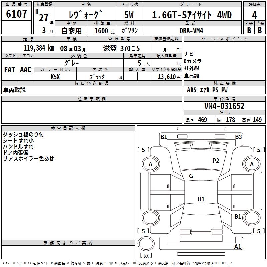Viewport: 267px width, 267px height.
Task: Click the [レス] spare tire label
Action: pyautogui.click(x=146, y=255)
